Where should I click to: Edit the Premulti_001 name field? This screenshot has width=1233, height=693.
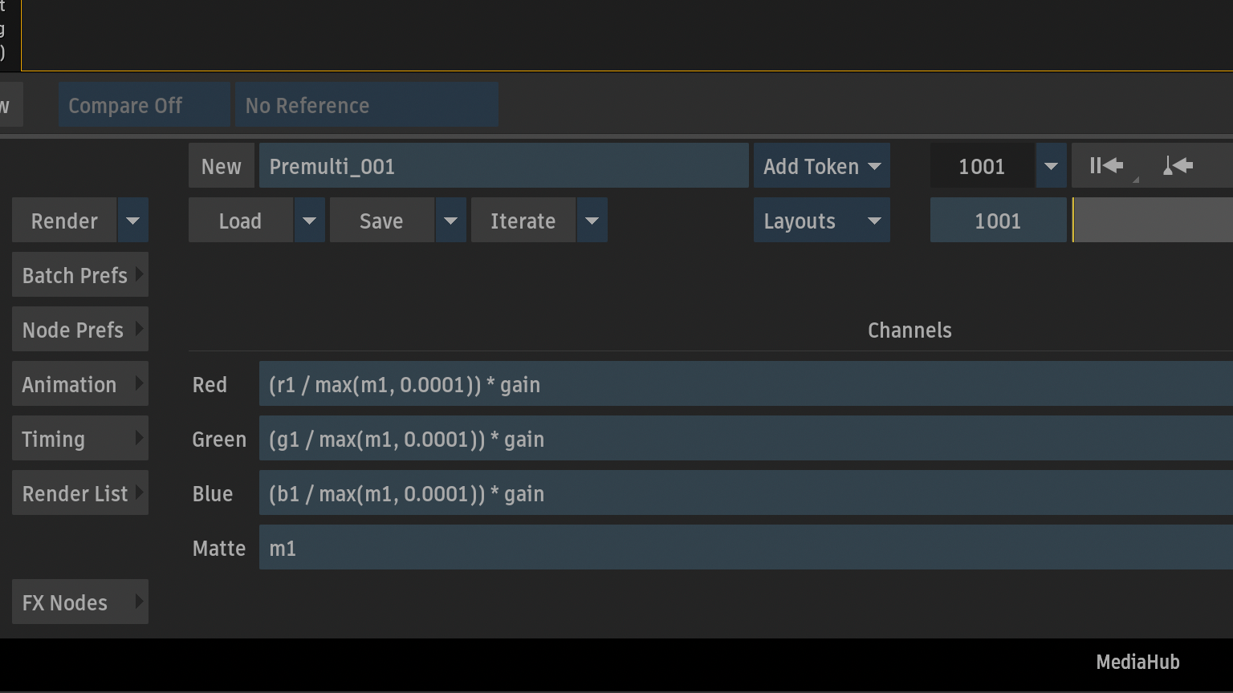pos(504,166)
